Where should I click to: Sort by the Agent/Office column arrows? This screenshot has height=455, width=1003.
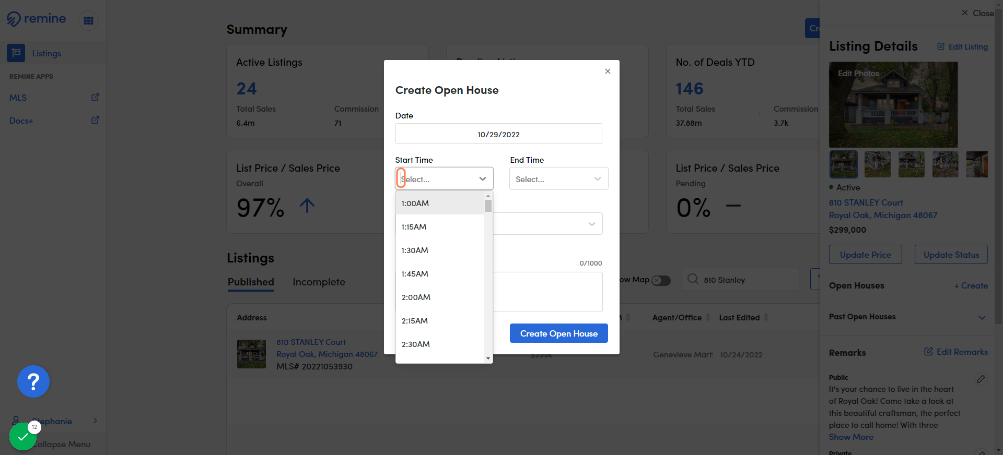point(708,317)
